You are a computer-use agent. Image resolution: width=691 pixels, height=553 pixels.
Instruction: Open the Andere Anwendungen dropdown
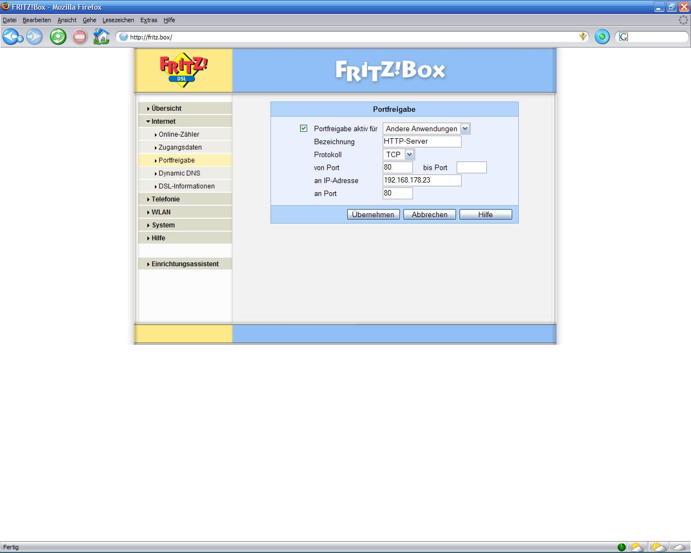pos(426,129)
